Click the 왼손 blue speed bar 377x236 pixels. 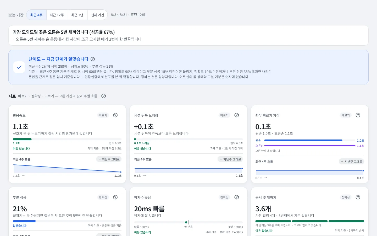click(303, 140)
